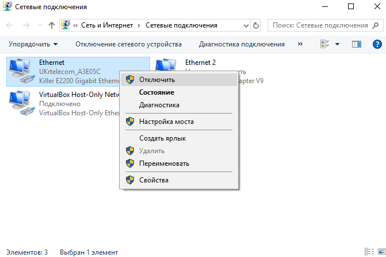Maximize the Сетевые подключения window
The image size is (386, 257).
pyautogui.click(x=351, y=6)
